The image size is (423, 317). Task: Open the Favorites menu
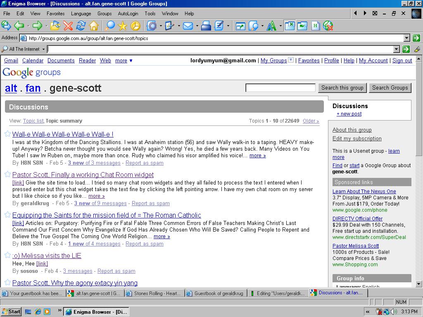[56, 14]
